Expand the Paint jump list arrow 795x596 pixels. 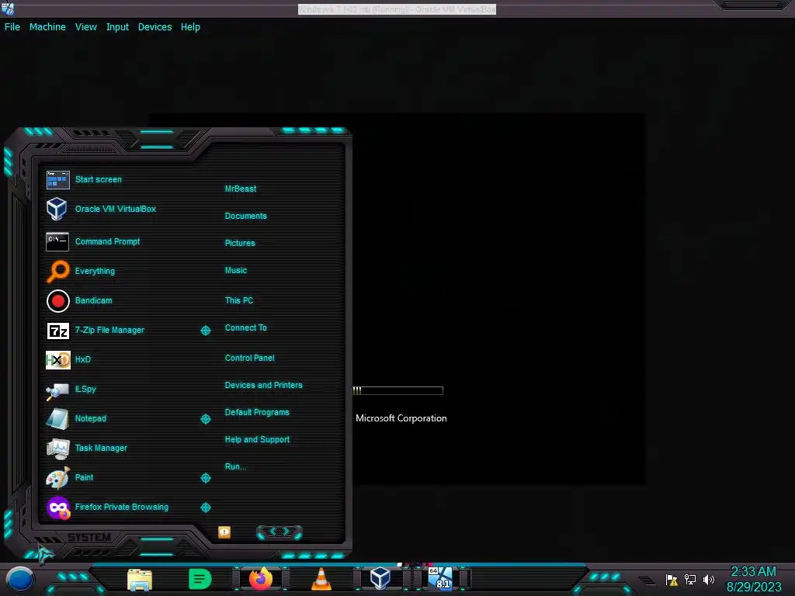pyautogui.click(x=206, y=478)
